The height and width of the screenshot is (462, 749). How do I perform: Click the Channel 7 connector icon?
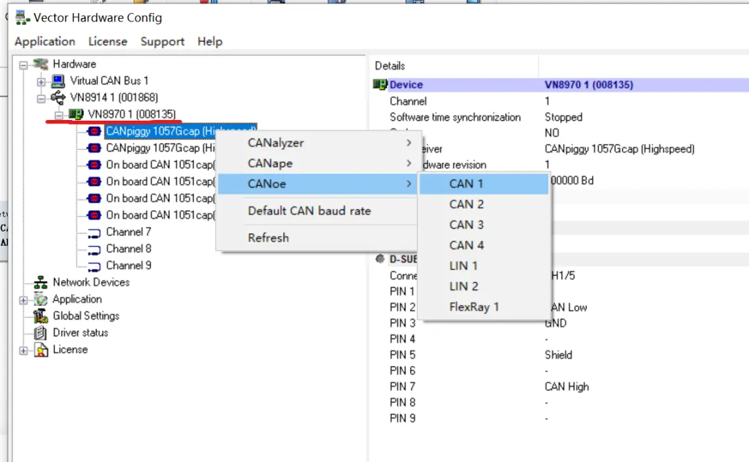point(94,232)
